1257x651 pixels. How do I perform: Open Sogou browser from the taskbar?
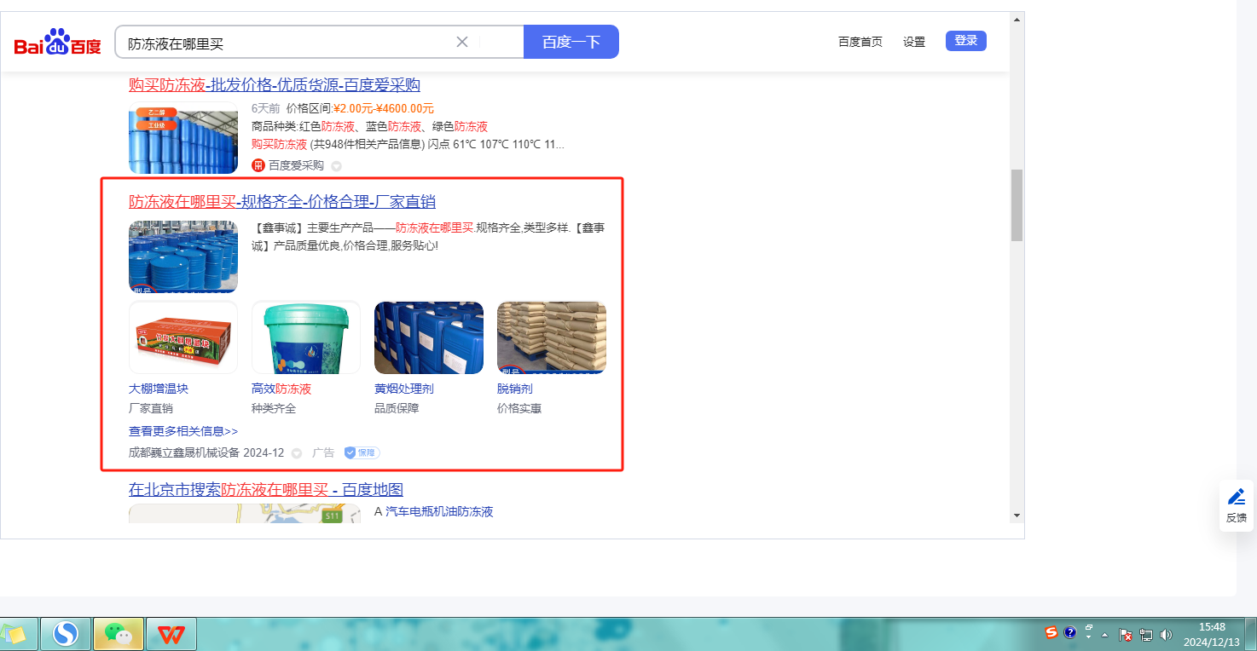tap(66, 633)
